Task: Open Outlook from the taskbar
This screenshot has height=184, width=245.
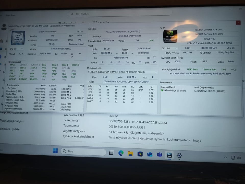Action: [x=150, y=155]
